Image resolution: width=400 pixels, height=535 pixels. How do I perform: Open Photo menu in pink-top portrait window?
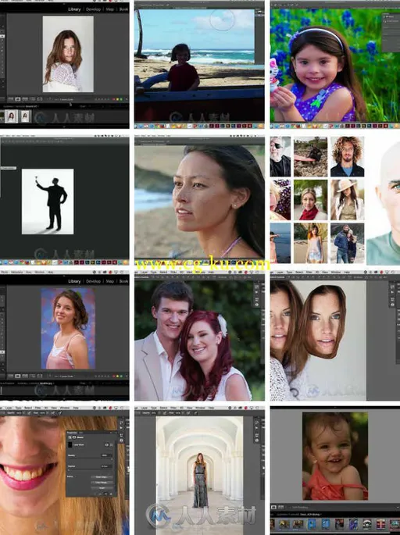coord(5,272)
